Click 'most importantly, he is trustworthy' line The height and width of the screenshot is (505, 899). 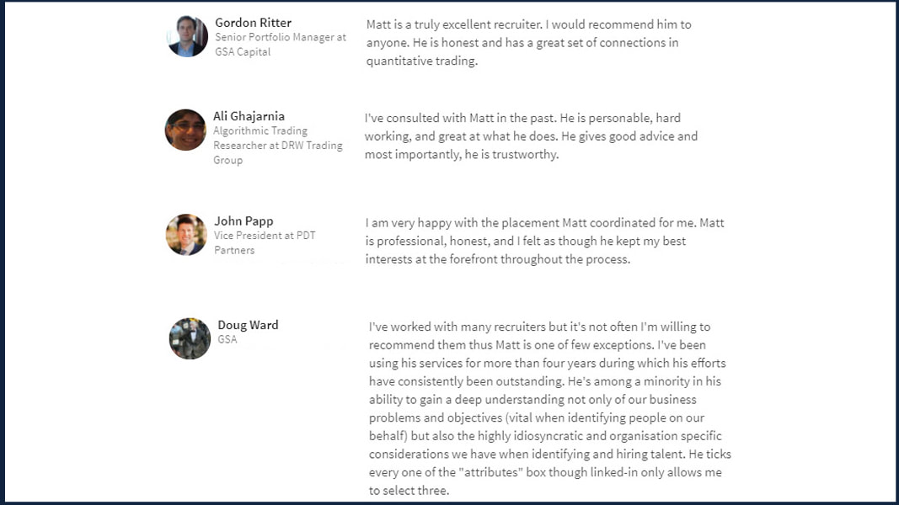coord(462,155)
